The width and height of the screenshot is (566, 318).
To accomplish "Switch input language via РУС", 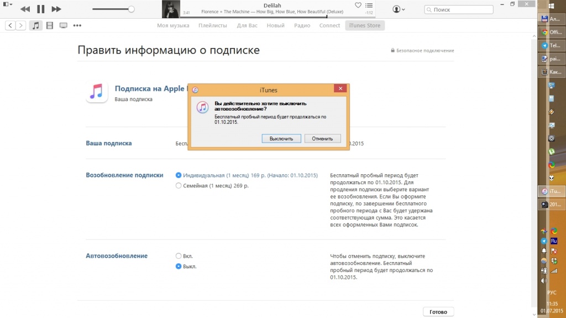I will click(552, 293).
